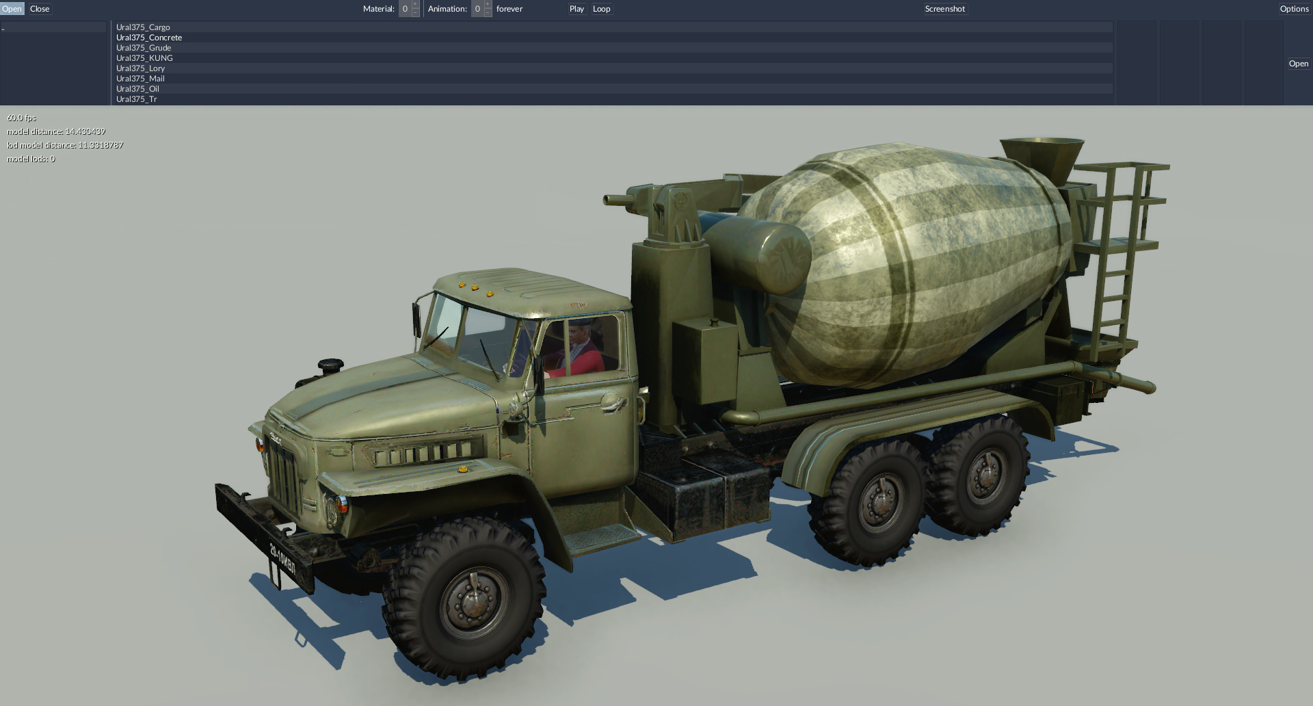Decrease the Animation index with minus stepper
The width and height of the screenshot is (1313, 706).
point(488,13)
